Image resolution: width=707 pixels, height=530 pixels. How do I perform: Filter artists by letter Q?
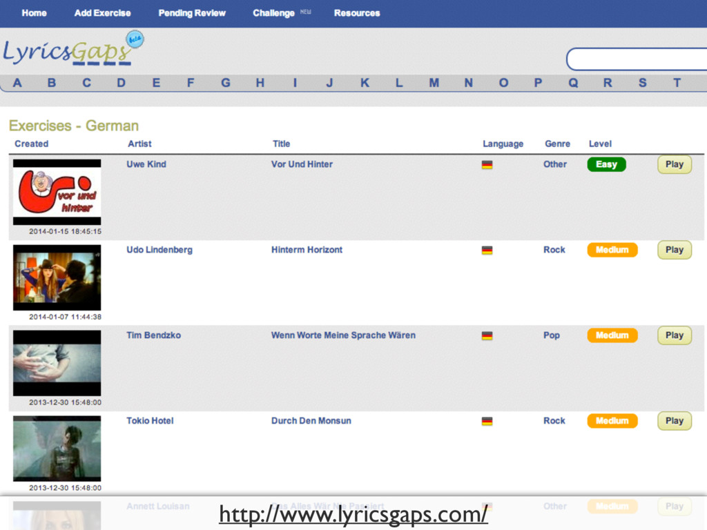573,83
